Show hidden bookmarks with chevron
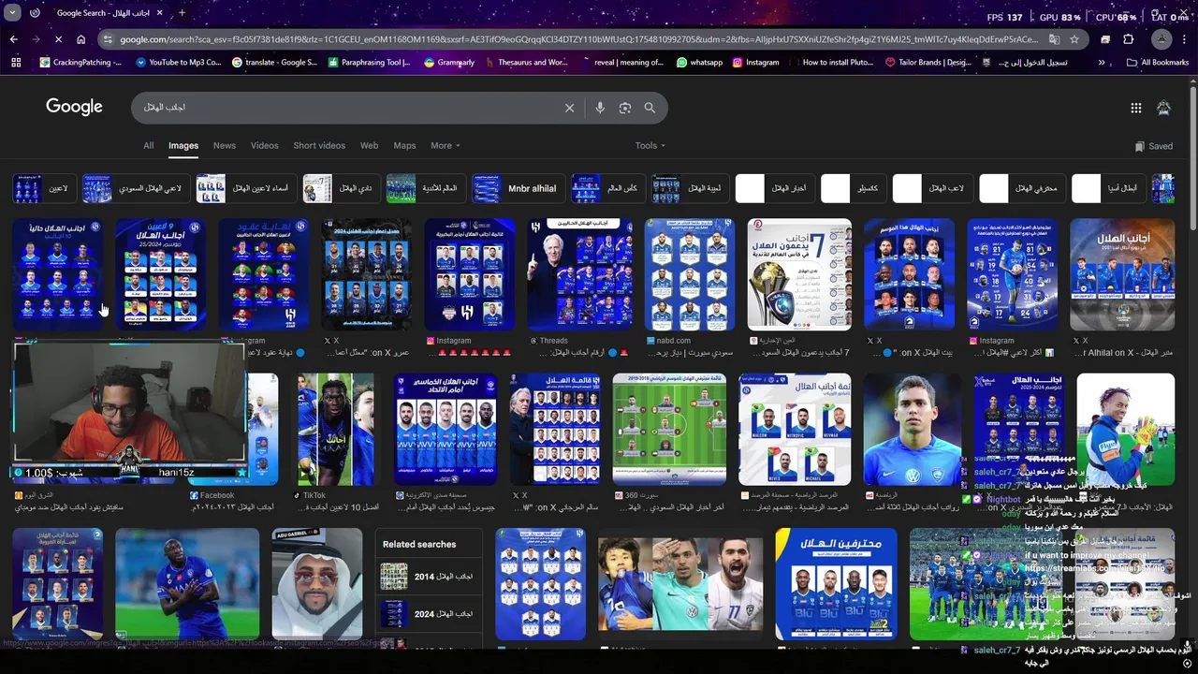Image resolution: width=1198 pixels, height=674 pixels. coord(1102,63)
